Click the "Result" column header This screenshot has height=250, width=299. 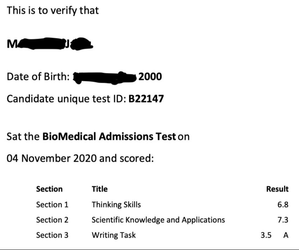coord(277,189)
